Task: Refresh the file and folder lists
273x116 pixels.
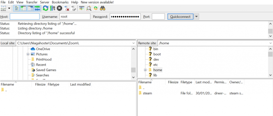Action: pos(45,8)
